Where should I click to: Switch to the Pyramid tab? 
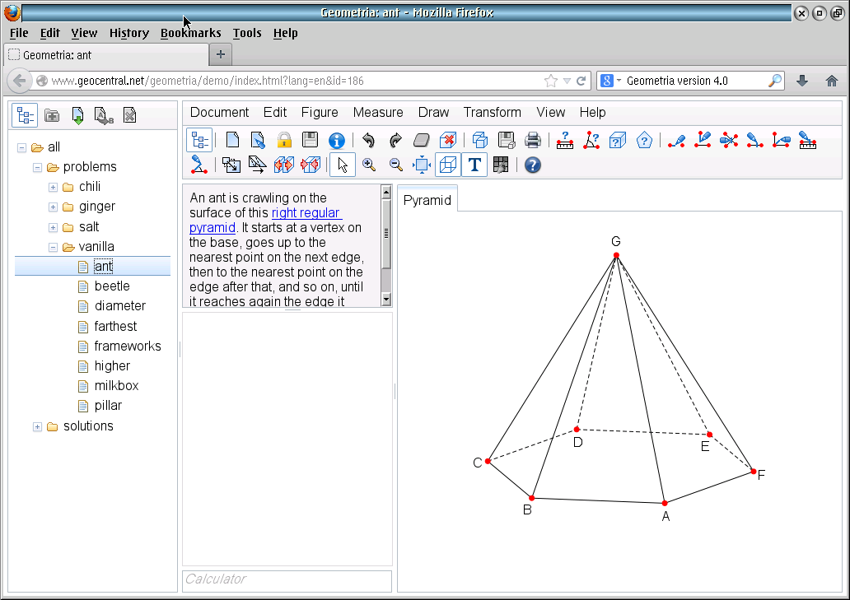click(x=427, y=198)
